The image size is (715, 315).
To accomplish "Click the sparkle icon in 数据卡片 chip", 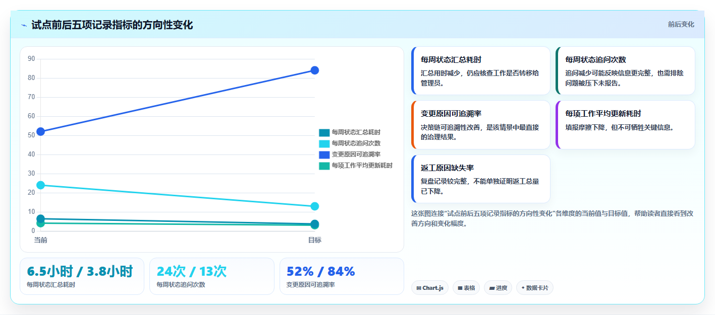I will pos(523,288).
